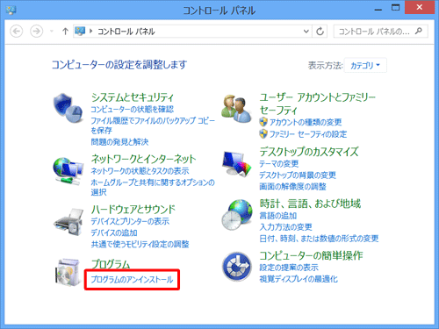439x329 pixels.
Task: Click the search magnifier icon
Action: click(x=419, y=31)
